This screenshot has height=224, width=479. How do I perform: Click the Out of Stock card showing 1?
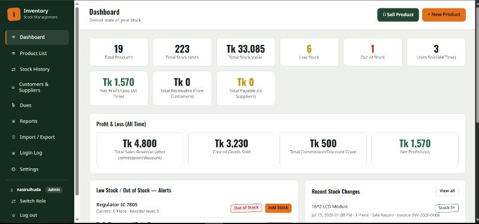(372, 52)
